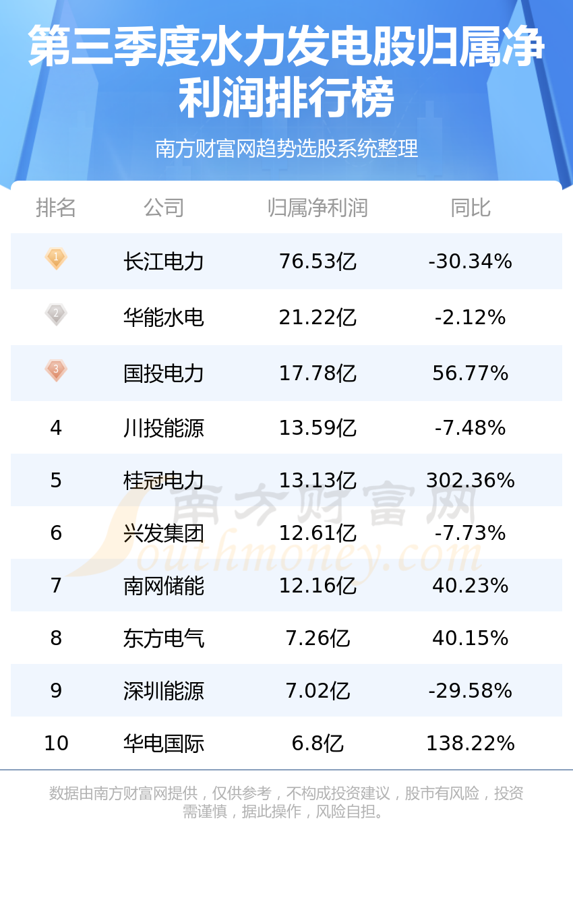573x910 pixels.
Task: Click the 归属净利润 column header
Action: (x=318, y=208)
